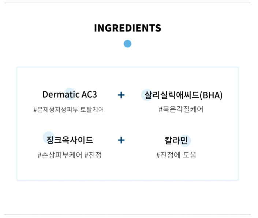Select the 칼라민 ingredient title
Screen dimensions: 258x218
pos(176,141)
